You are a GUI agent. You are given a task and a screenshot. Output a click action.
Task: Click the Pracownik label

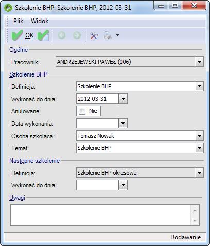(x=25, y=62)
